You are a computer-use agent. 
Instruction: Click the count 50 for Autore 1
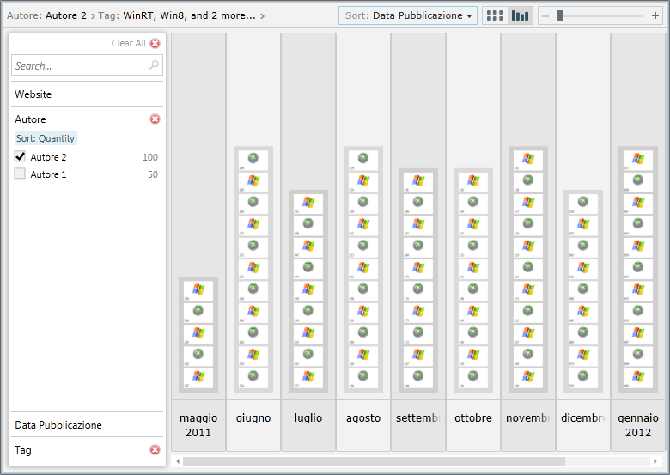153,174
